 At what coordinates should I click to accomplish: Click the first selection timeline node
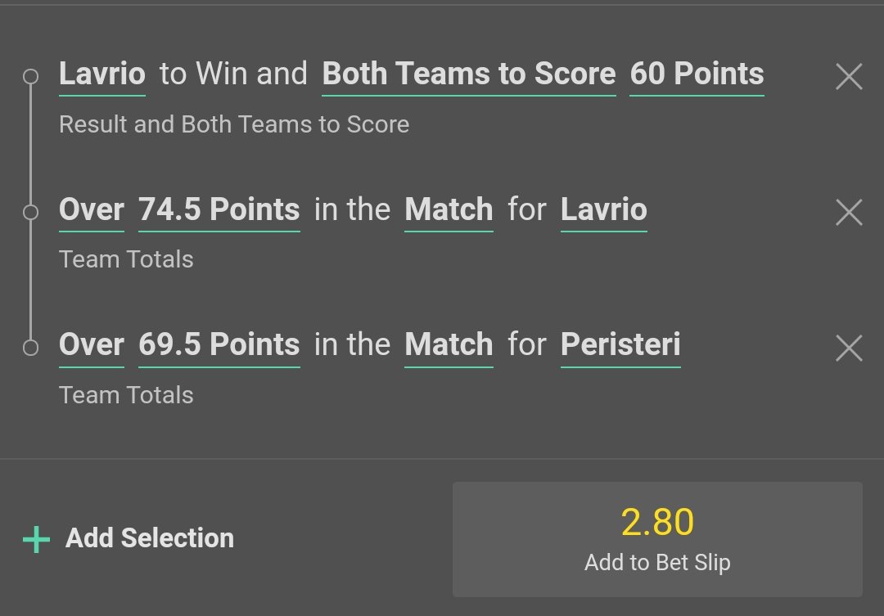(x=30, y=77)
